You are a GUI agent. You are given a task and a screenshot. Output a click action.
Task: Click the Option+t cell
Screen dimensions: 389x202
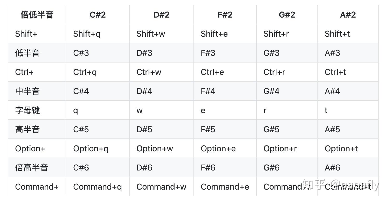pyautogui.click(x=341, y=149)
